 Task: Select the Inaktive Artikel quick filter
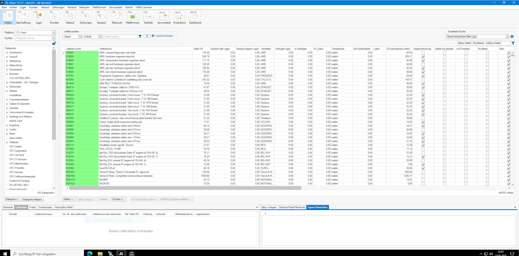(x=493, y=43)
